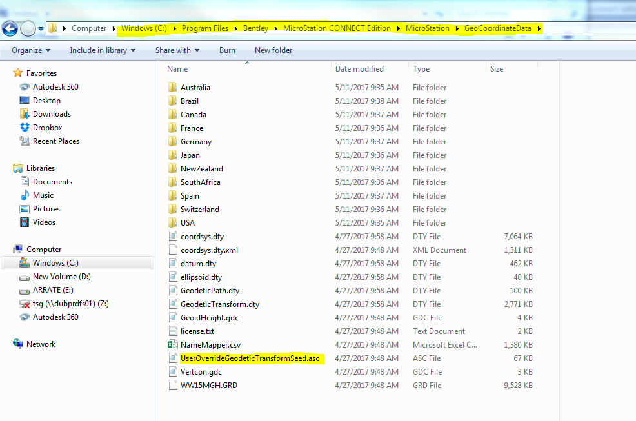Select Libraries in the navigation pane
This screenshot has height=421, width=636.
point(34,168)
